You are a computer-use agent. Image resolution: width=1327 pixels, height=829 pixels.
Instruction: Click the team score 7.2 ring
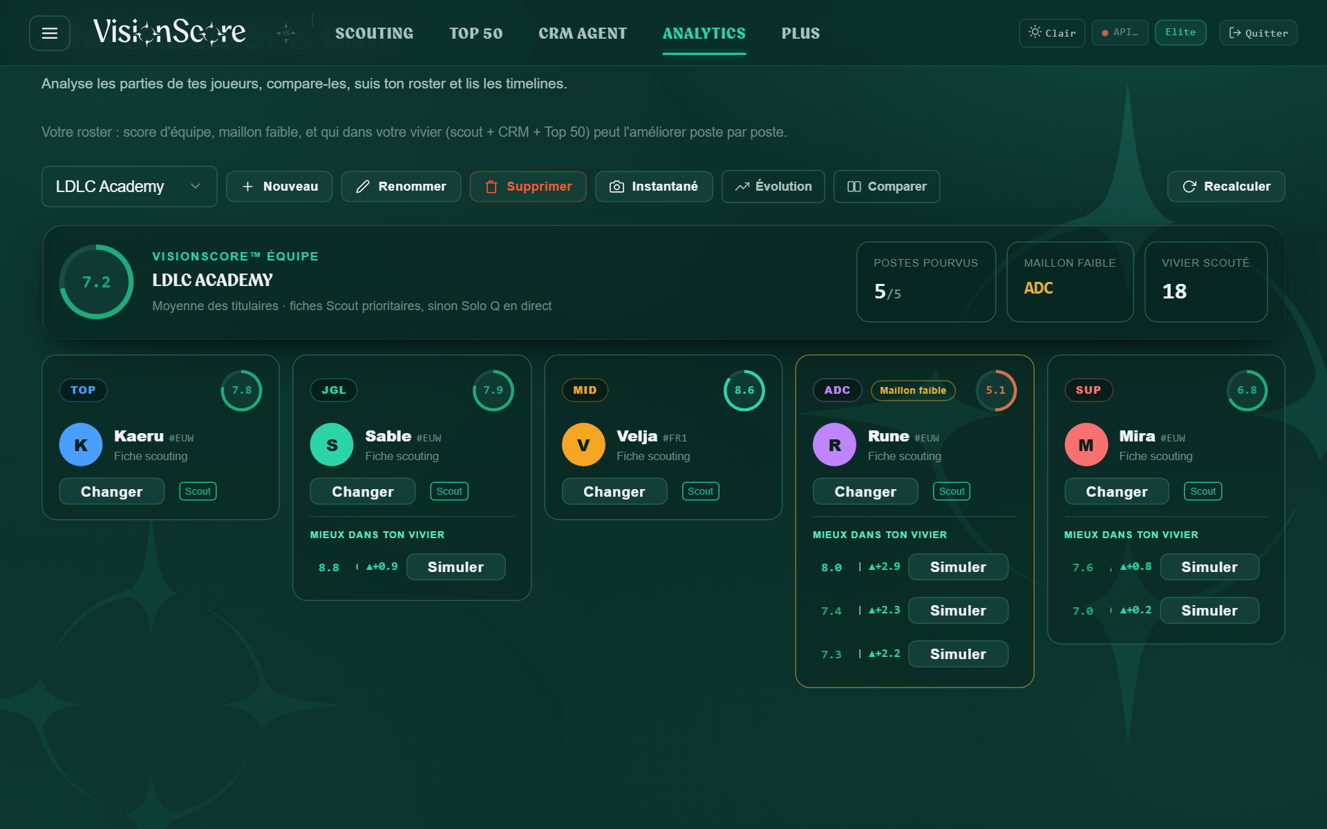[x=97, y=282]
